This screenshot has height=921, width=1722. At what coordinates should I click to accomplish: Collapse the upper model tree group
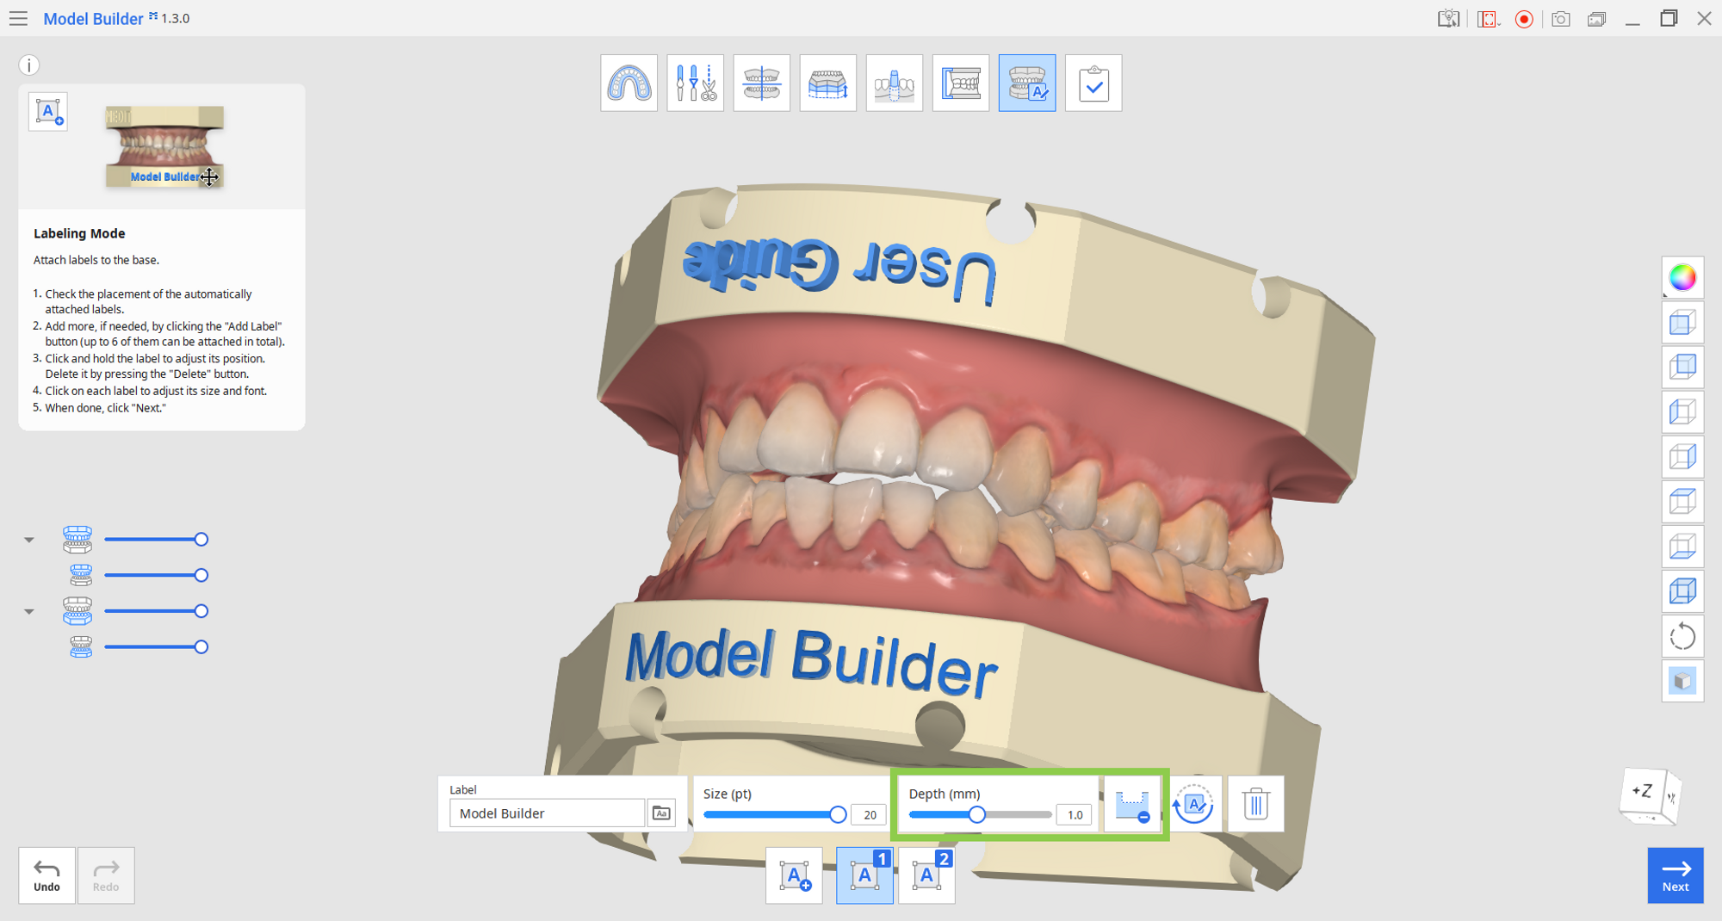29,540
